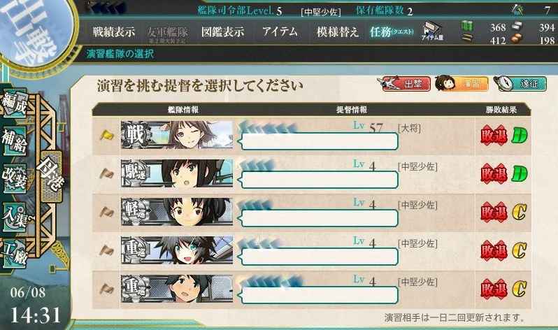The height and width of the screenshot is (330, 558).
Task: Switch to the 出撃 sortie tab
Action: 403,84
